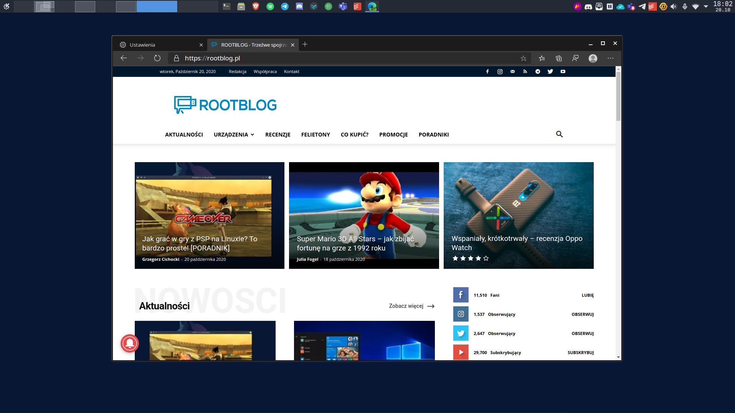Open the browser profile avatar
Image resolution: width=735 pixels, height=413 pixels.
593,58
